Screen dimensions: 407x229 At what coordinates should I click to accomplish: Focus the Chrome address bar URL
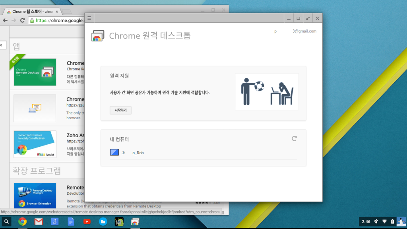coord(60,21)
